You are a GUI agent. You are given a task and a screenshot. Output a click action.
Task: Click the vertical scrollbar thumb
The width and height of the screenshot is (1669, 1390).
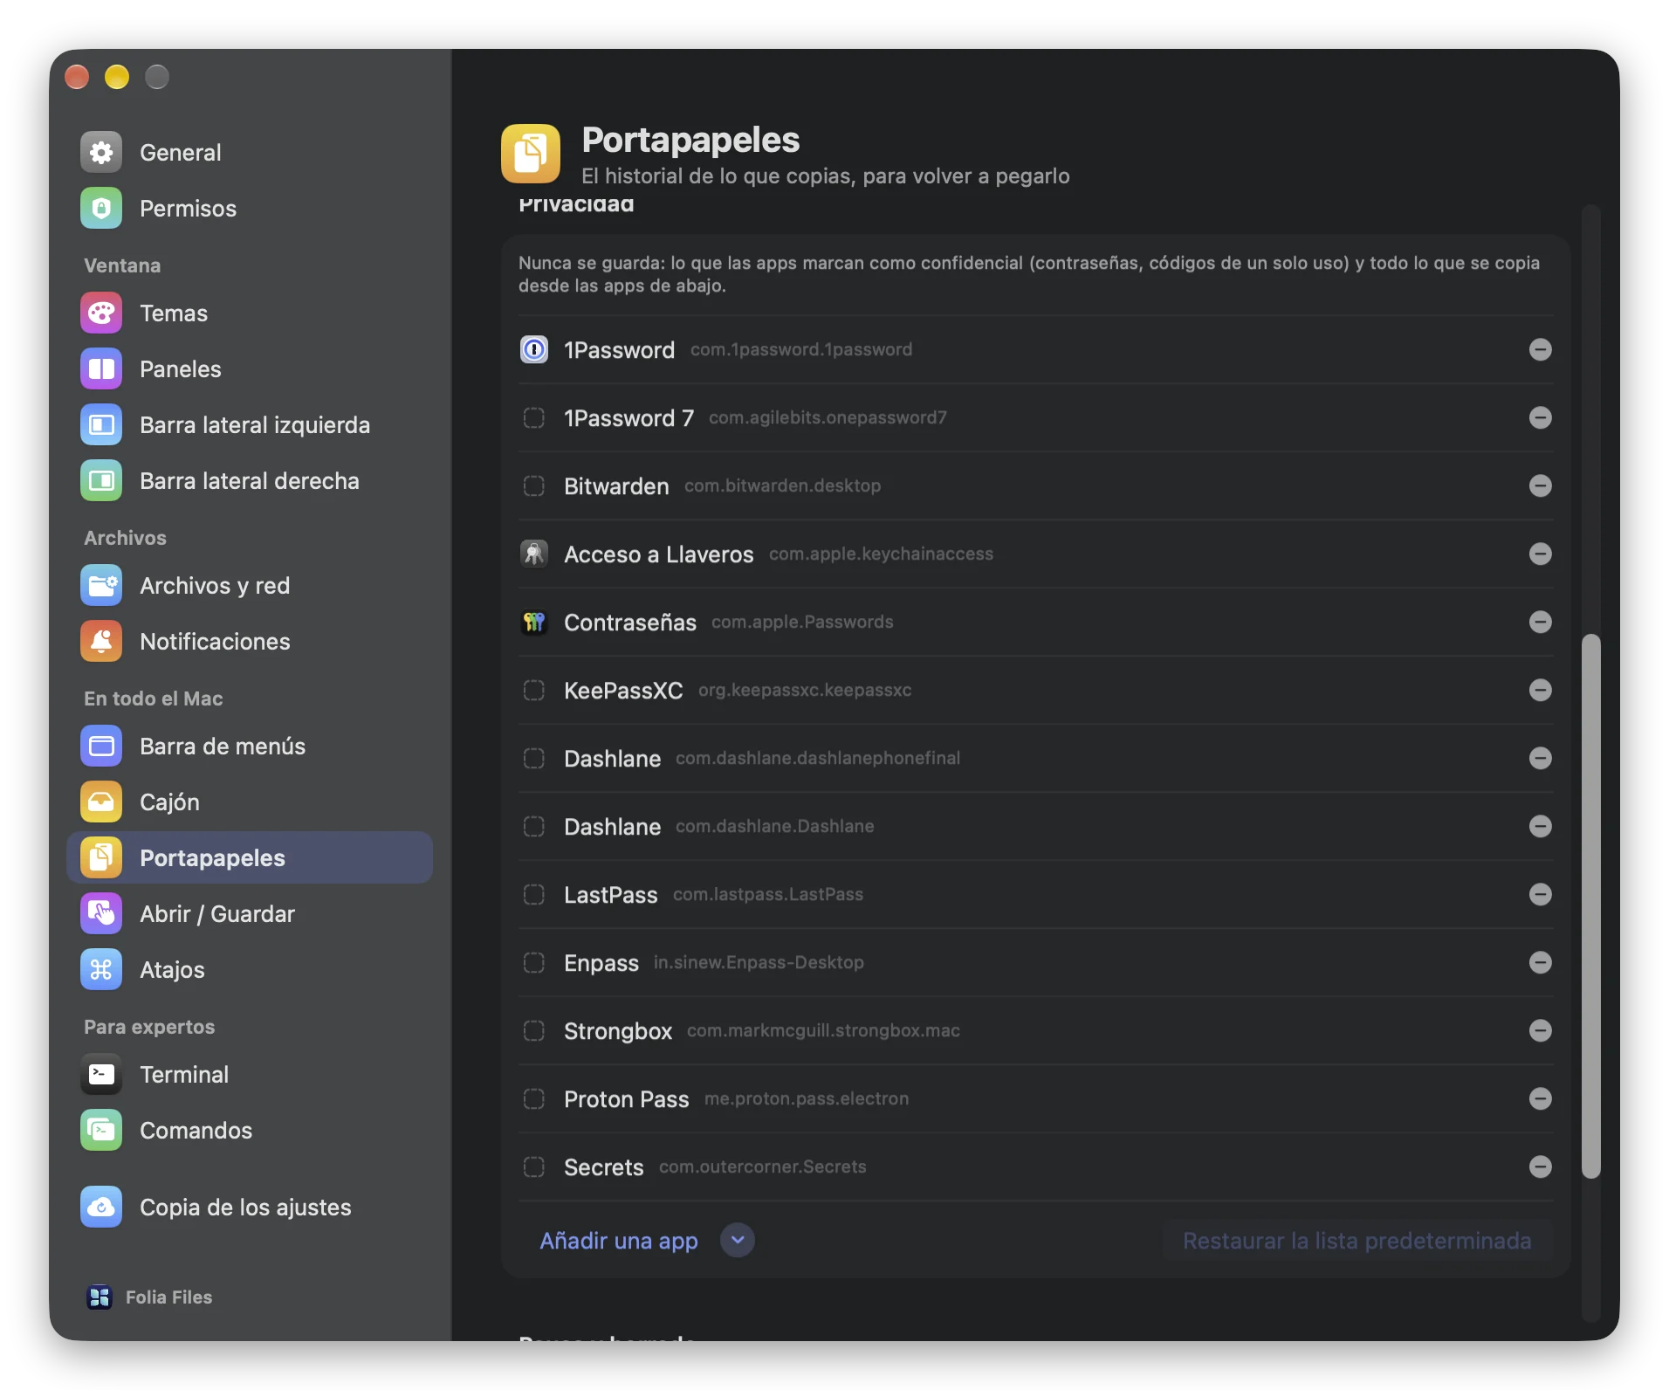[x=1591, y=905]
